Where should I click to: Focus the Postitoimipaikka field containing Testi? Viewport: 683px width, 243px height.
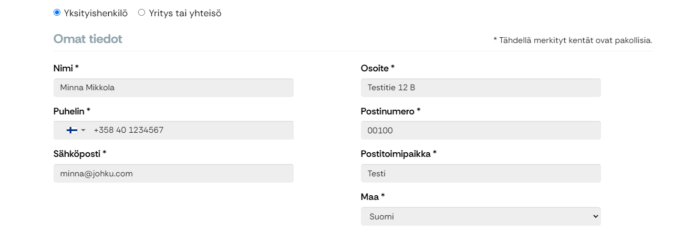(481, 173)
